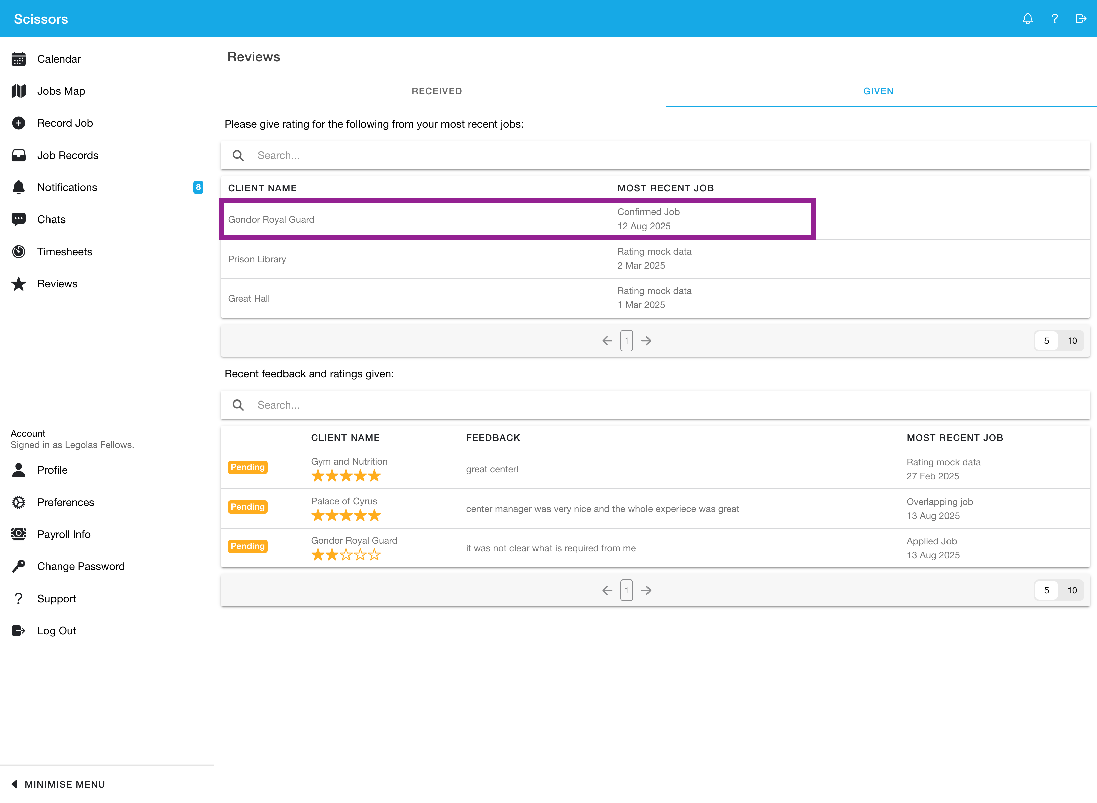Screen dimensions: 1097x803
Task: Click the Jobs Map icon
Action: click(18, 91)
